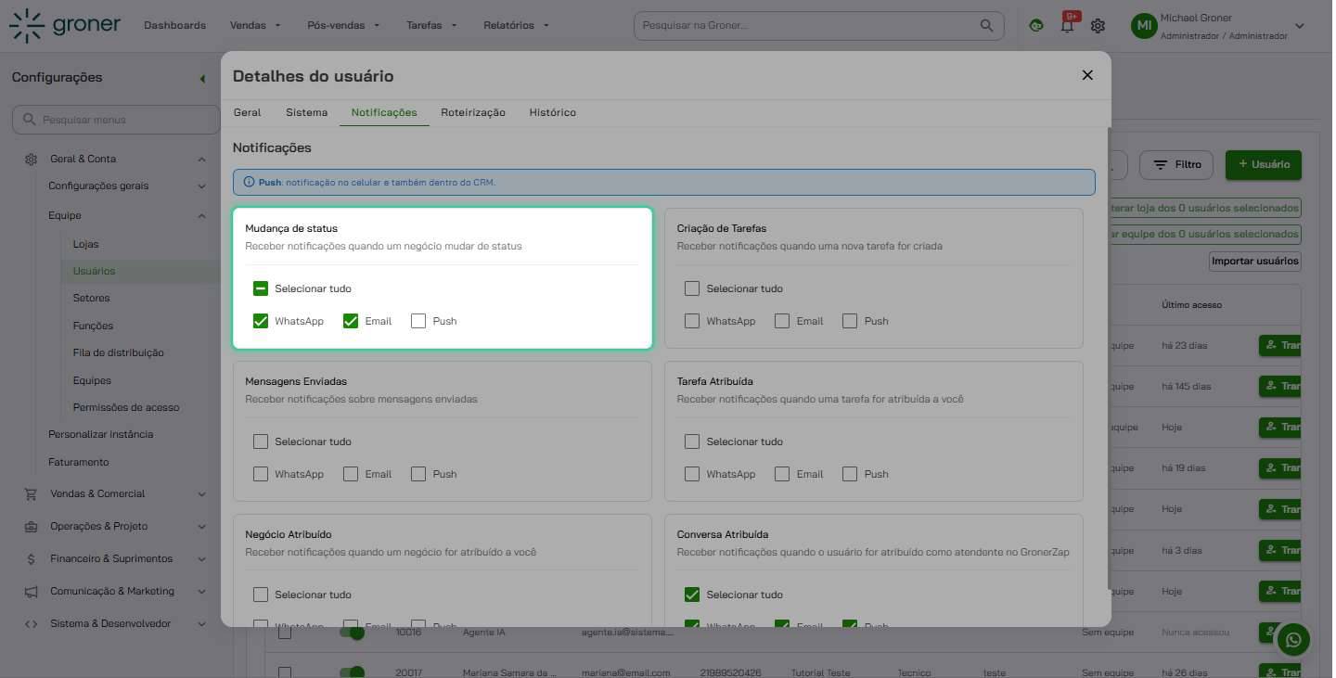
Task: Click the + Usuário button
Action: coord(1264,164)
